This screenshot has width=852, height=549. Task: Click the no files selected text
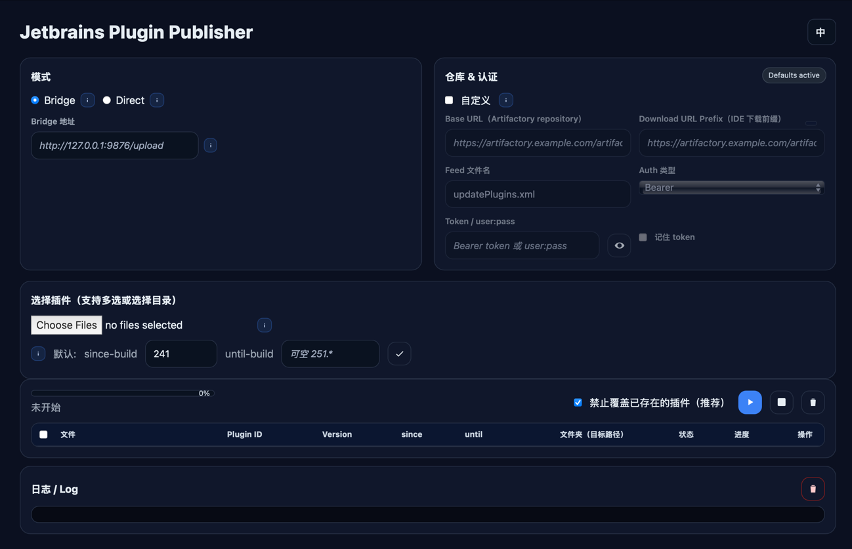(x=144, y=325)
